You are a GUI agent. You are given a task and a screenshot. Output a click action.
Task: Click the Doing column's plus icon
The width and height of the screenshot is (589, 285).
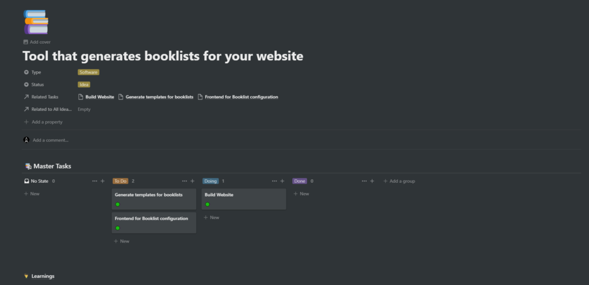[282, 181]
